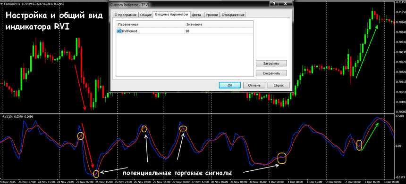Viewport: 406px width, 184px height.
Task: Confirm settings with the OK button
Action: point(229,85)
